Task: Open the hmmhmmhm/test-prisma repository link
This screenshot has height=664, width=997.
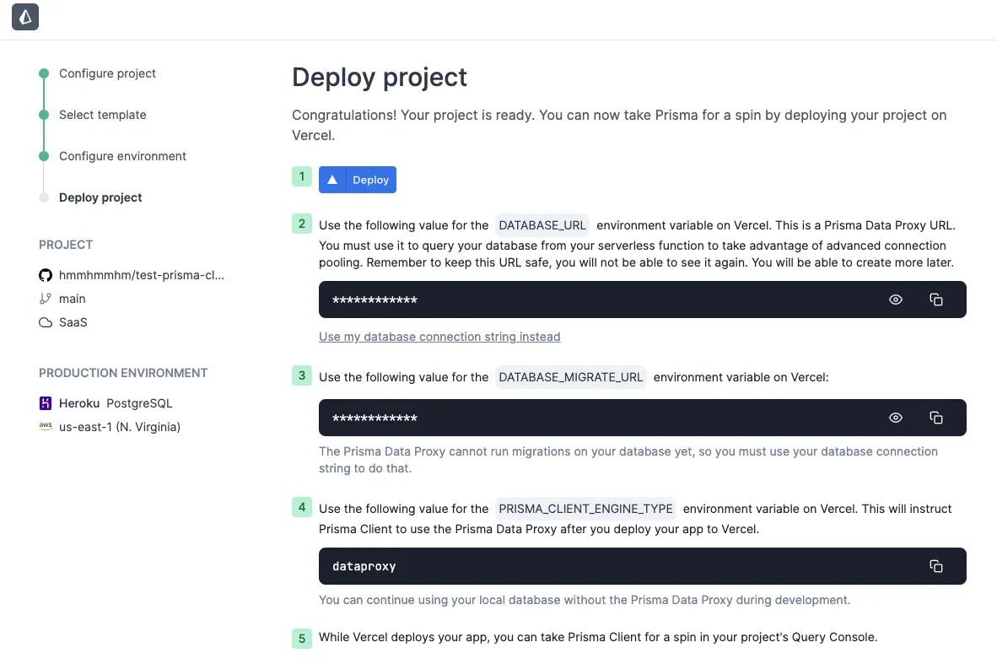Action: click(x=142, y=275)
